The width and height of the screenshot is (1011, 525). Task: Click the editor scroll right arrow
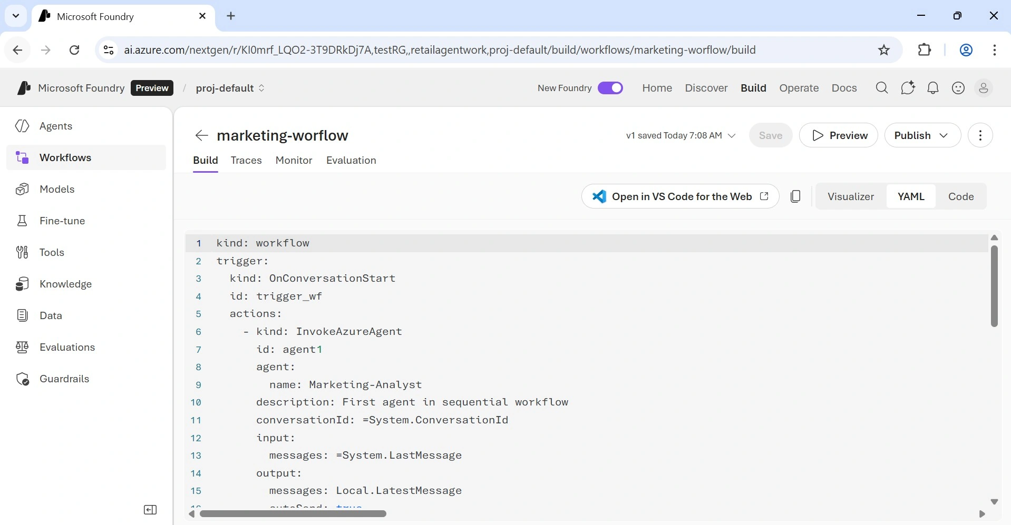click(x=982, y=513)
